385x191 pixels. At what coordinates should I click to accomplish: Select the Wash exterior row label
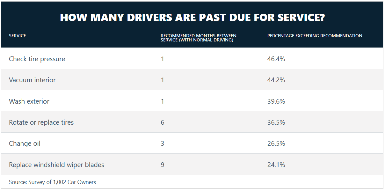(29, 101)
